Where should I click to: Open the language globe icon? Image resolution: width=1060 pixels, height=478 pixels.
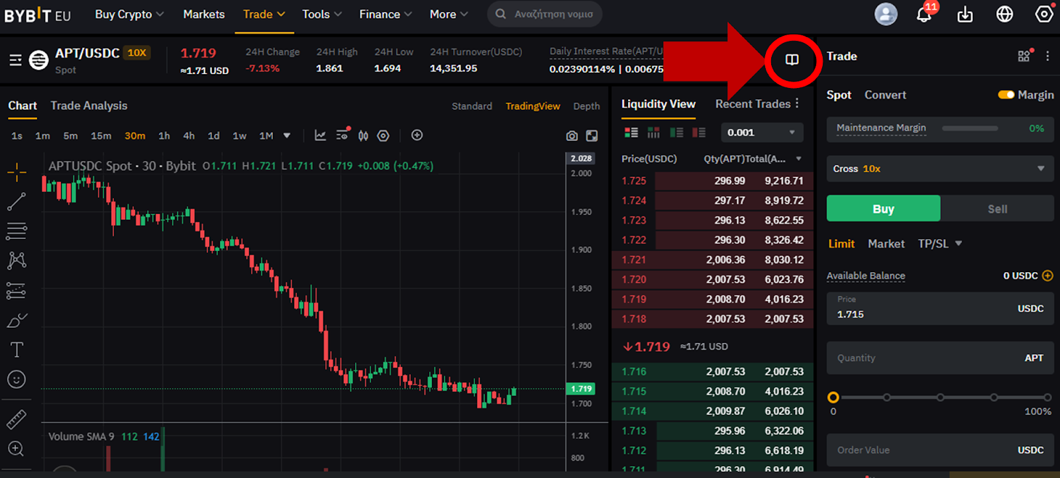tap(1004, 14)
